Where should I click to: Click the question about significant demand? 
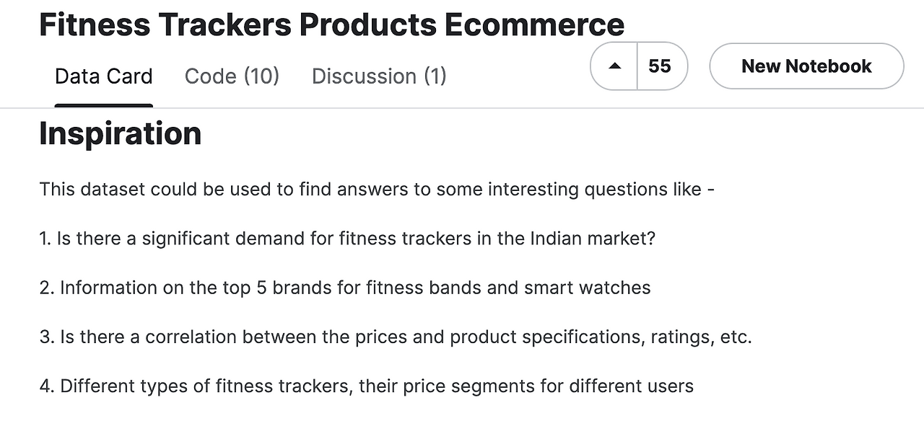coord(347,239)
